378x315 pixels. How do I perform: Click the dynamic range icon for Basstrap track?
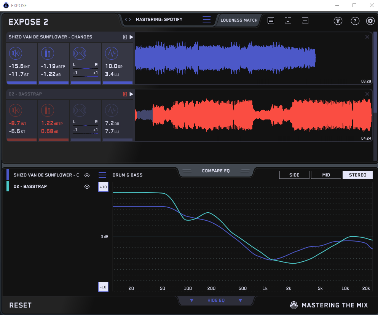coord(112,110)
